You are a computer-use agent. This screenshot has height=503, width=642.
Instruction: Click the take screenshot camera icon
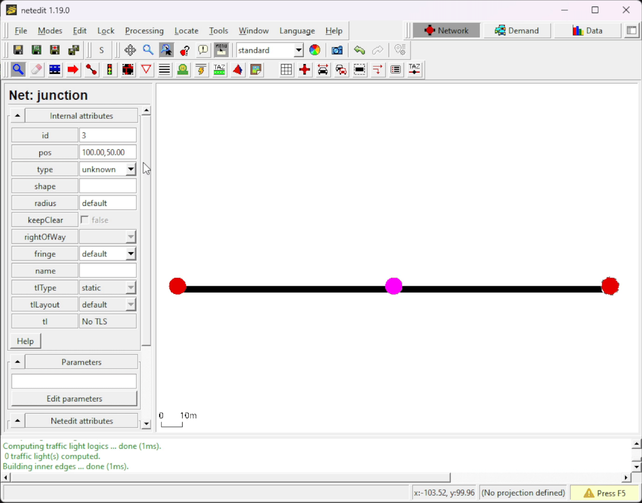click(337, 50)
